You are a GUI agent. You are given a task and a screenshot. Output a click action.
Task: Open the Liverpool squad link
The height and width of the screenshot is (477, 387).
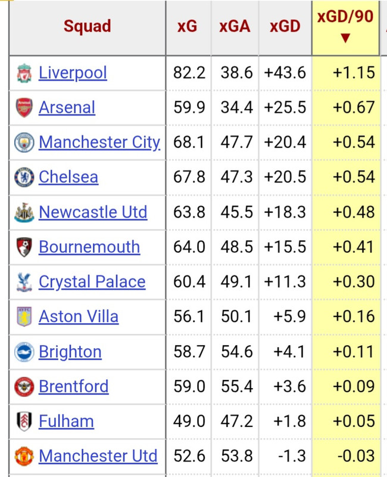[73, 73]
